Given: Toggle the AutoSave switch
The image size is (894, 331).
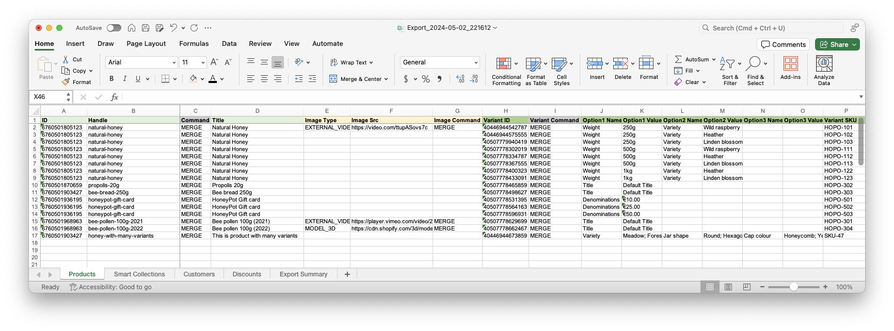Looking at the screenshot, I should pos(114,28).
